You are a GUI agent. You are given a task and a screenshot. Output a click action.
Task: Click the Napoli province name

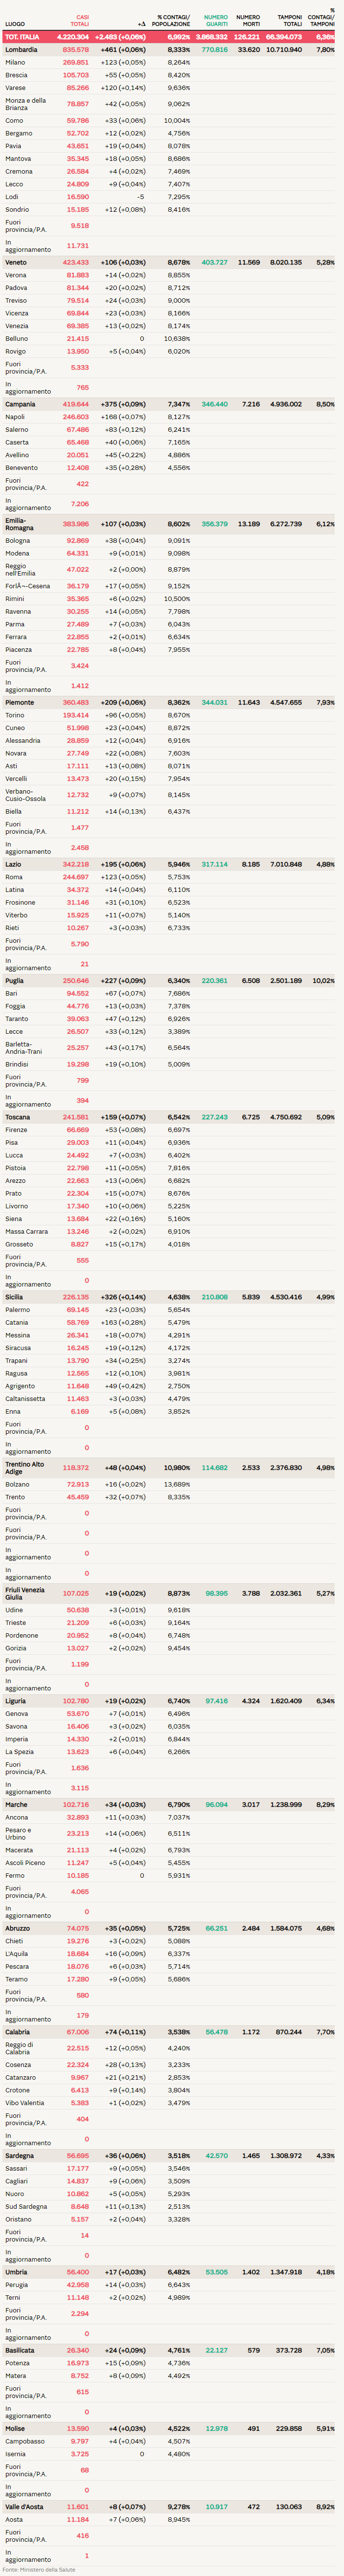(15, 417)
